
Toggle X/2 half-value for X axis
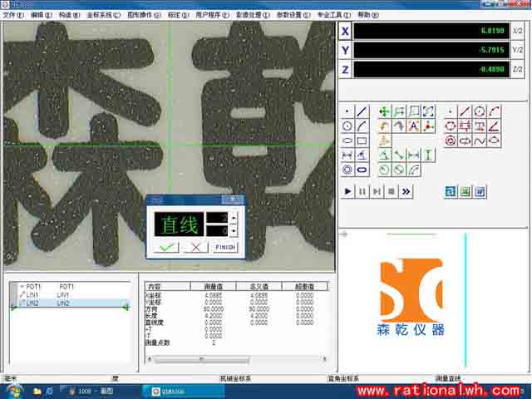tap(517, 31)
